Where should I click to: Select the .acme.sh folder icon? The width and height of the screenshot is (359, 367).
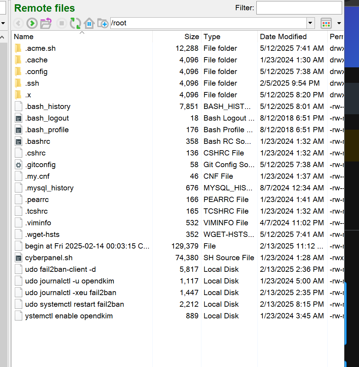(18, 48)
